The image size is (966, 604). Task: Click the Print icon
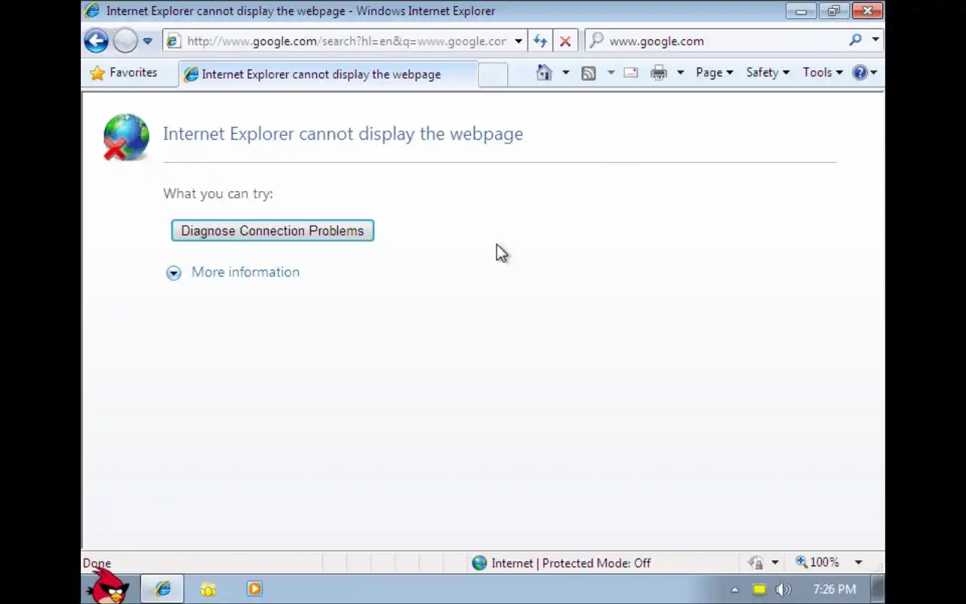tap(659, 72)
